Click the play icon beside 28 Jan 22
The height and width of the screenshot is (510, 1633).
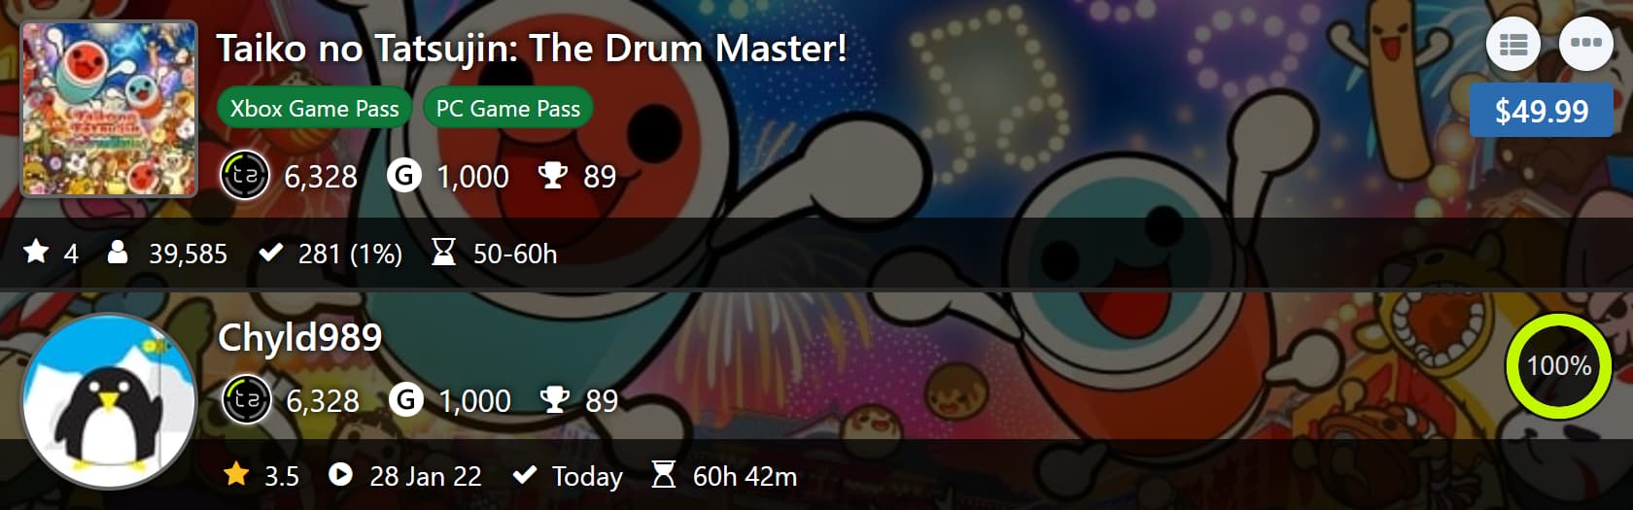(340, 474)
